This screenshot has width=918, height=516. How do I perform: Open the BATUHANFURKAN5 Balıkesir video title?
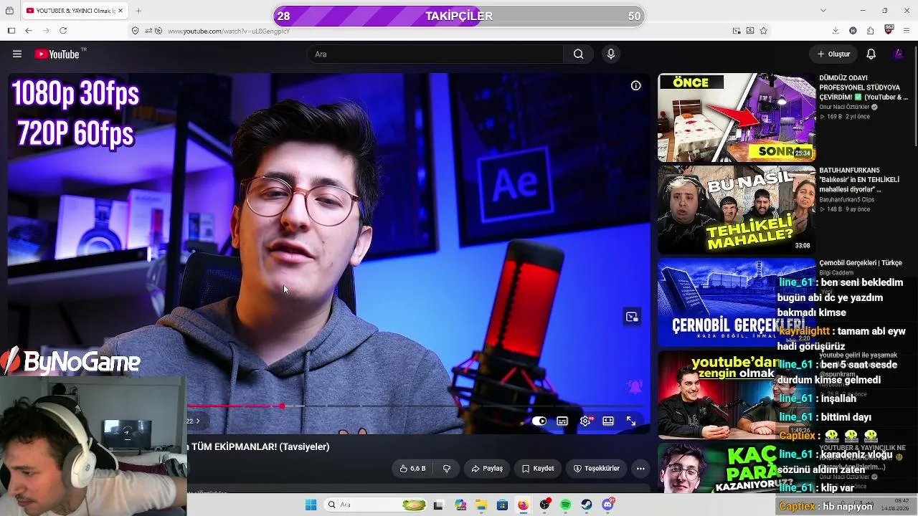click(859, 180)
